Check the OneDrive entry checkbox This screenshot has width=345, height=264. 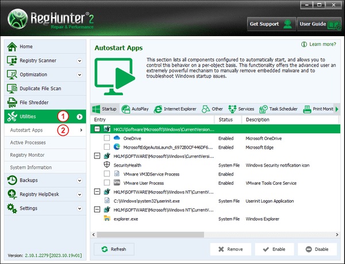pyautogui.click(x=107, y=138)
